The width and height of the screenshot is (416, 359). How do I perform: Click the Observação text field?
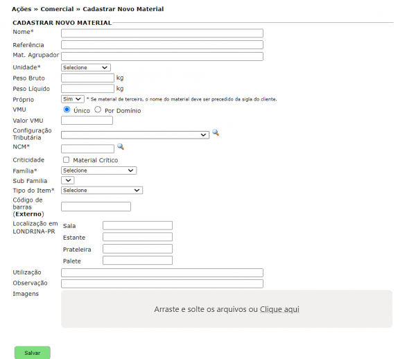point(162,283)
